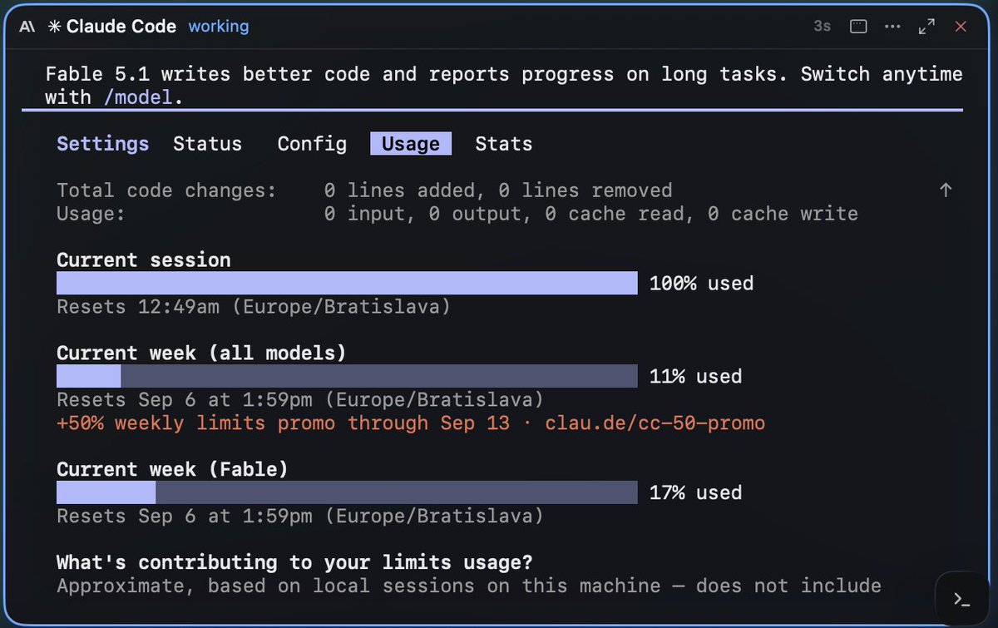
Task: Switch to the Status tab
Action: coord(207,144)
